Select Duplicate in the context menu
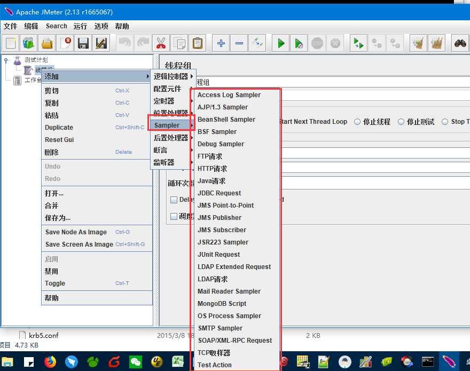470x371 pixels. click(x=97, y=128)
